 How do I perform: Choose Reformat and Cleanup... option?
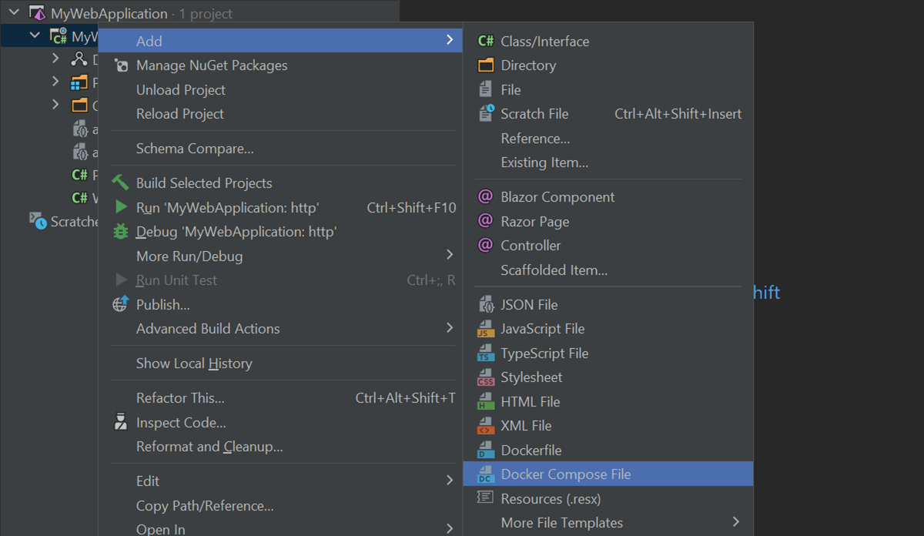pyautogui.click(x=209, y=447)
